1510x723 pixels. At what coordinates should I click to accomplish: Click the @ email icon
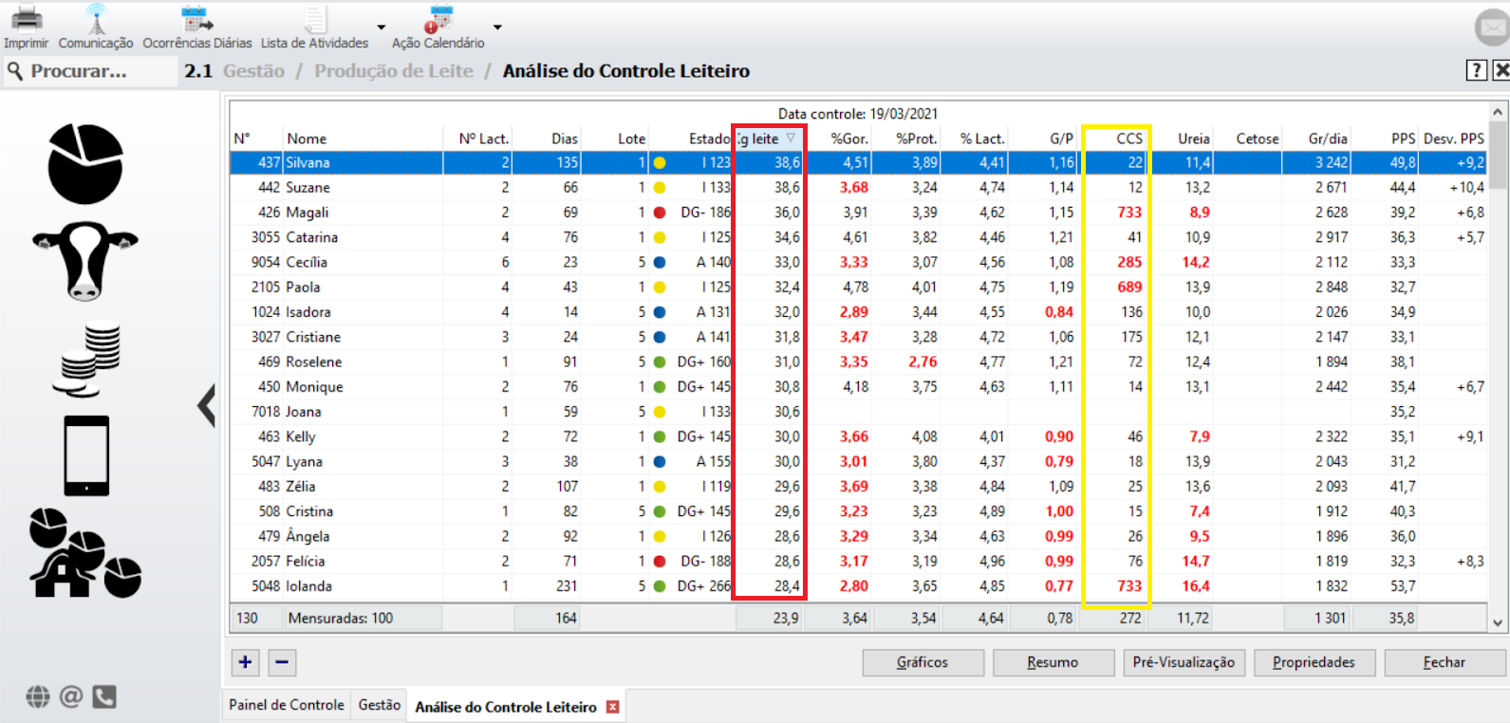point(71,696)
